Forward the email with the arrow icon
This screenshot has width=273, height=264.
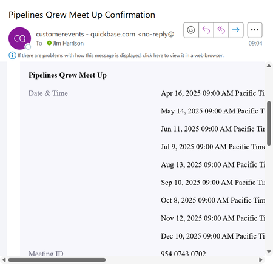[x=236, y=30]
